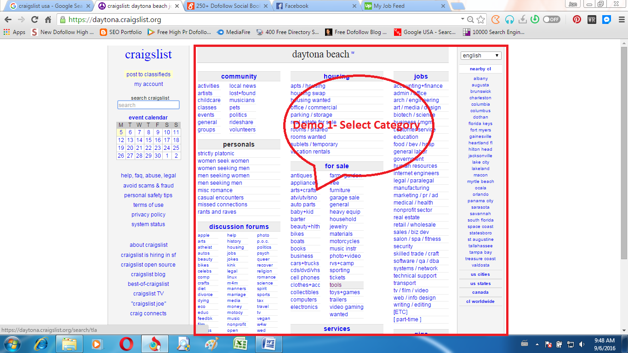Click the post to classifieds link

(148, 74)
